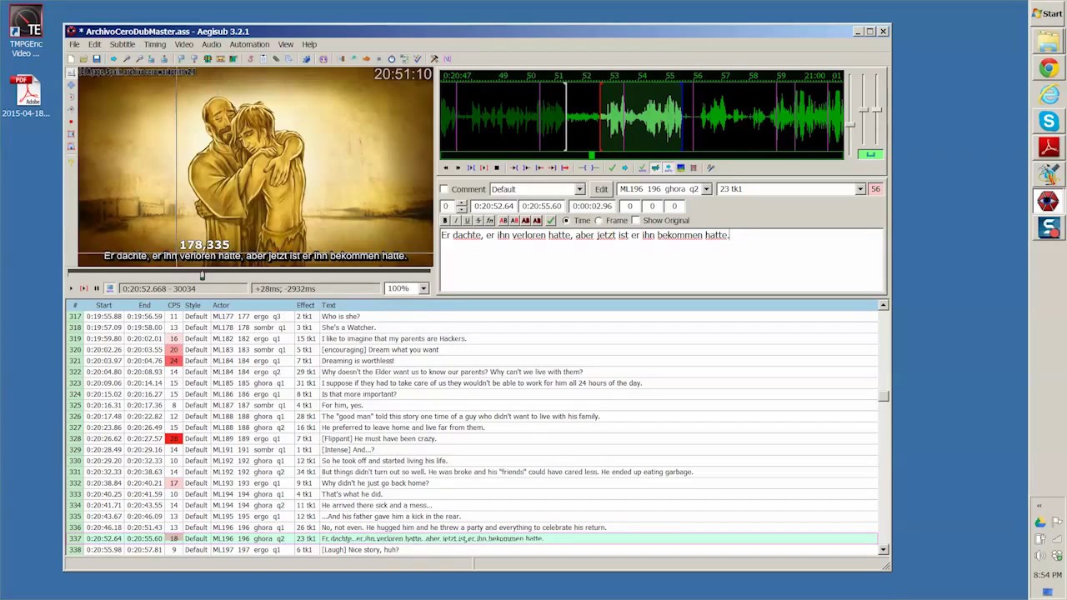Open the Timing Post-Processor clock icon
The height and width of the screenshot is (600, 1067).
coord(392,58)
